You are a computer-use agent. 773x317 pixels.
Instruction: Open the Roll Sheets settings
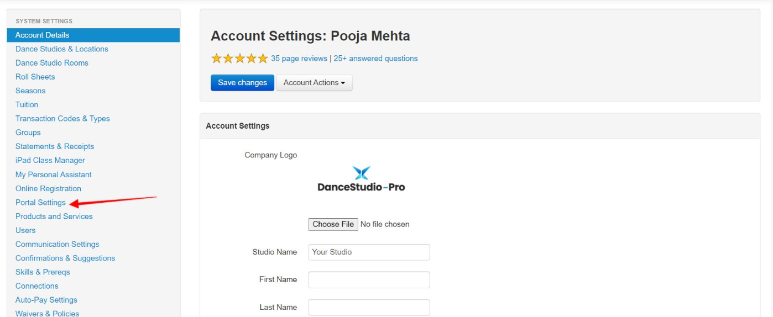[35, 77]
